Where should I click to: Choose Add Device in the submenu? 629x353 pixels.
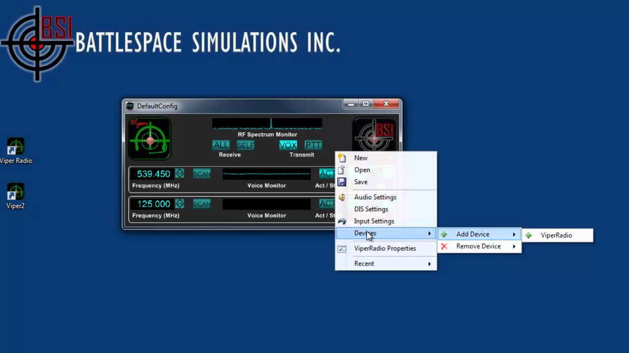[x=479, y=234]
